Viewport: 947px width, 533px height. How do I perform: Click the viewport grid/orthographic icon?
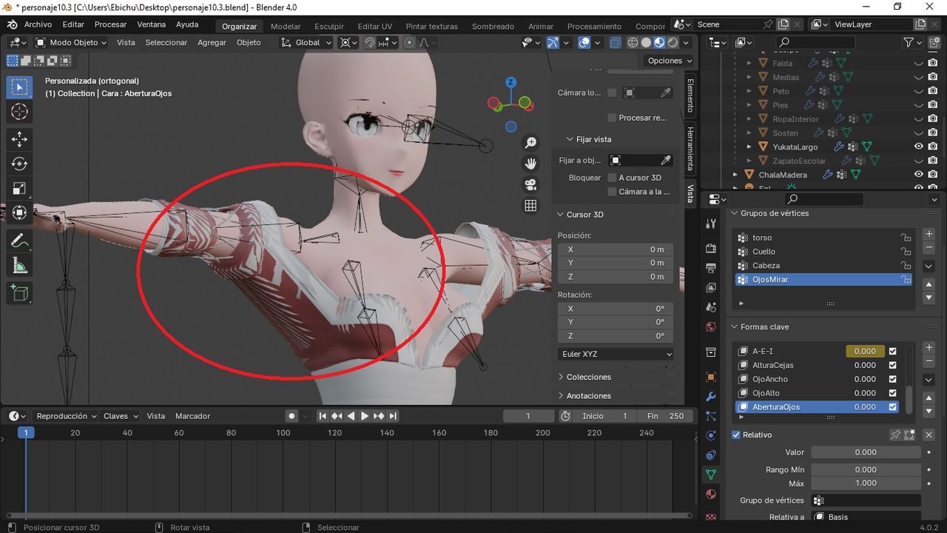[x=530, y=205]
